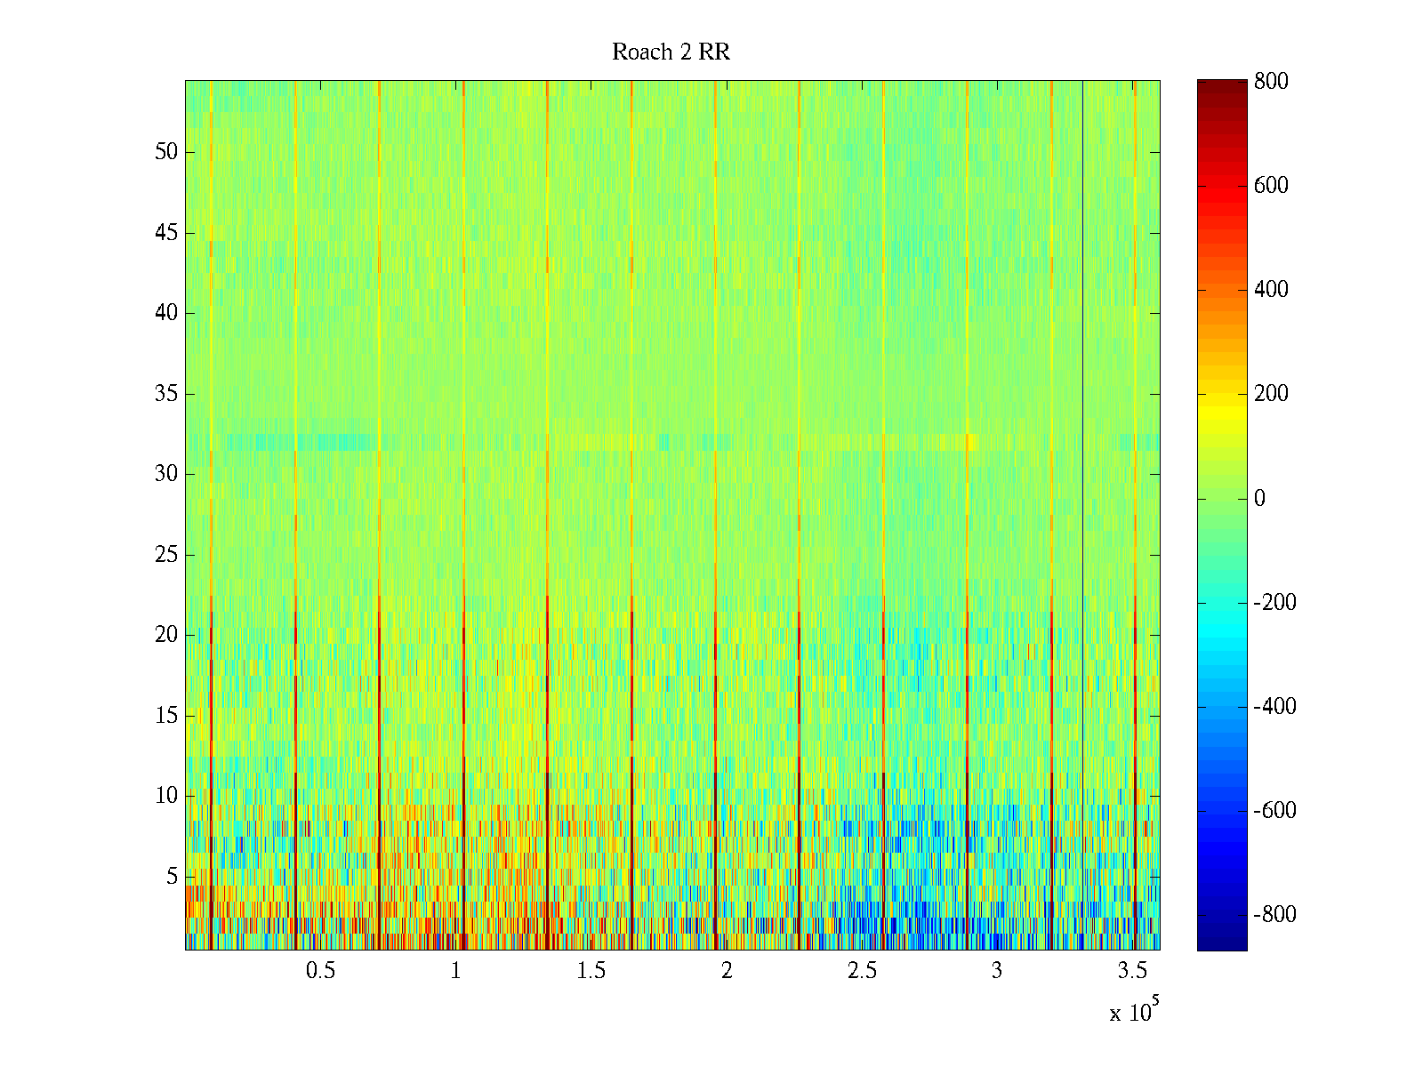Click the y-axis tick label 50
This screenshot has height=1067, width=1423.
166,152
